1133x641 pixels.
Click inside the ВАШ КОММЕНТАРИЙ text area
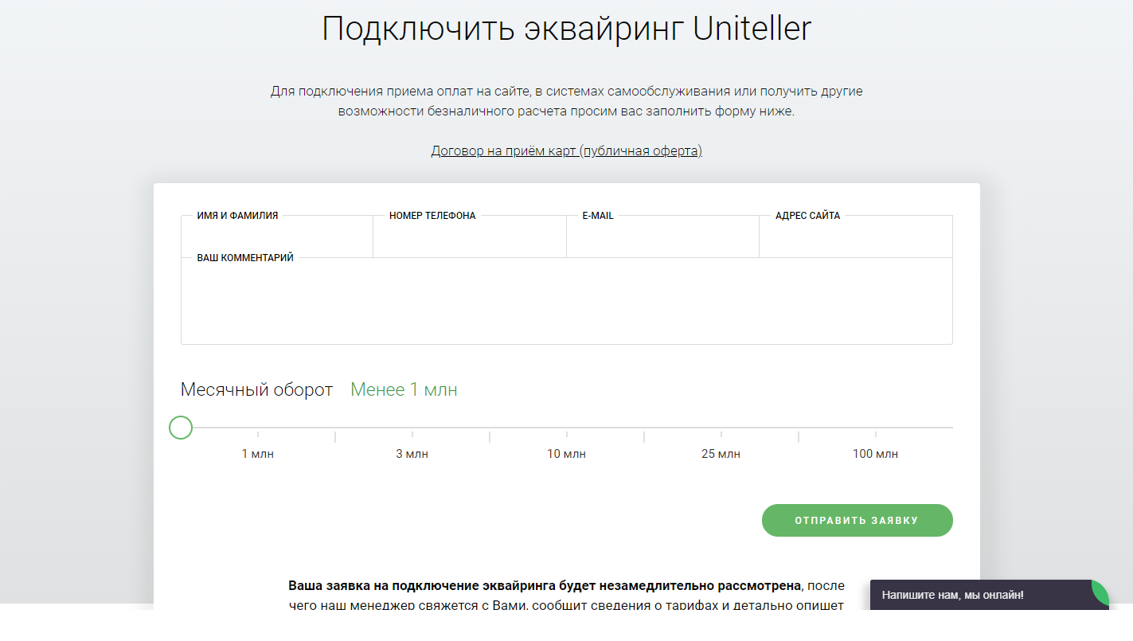(566, 303)
